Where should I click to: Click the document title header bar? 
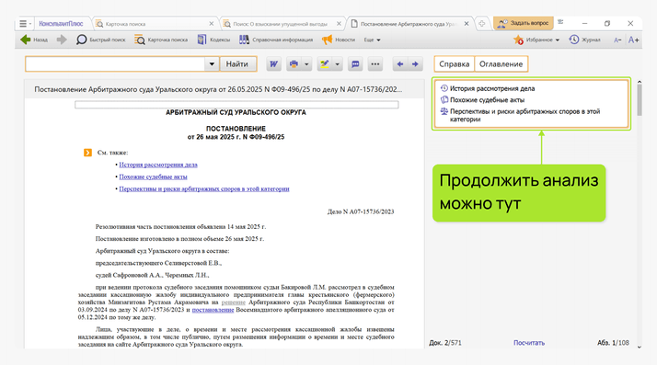(x=225, y=89)
